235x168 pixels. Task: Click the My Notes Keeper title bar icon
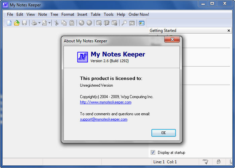tap(5, 5)
